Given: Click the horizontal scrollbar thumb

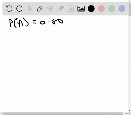Looking at the screenshot, I should 63,114.
